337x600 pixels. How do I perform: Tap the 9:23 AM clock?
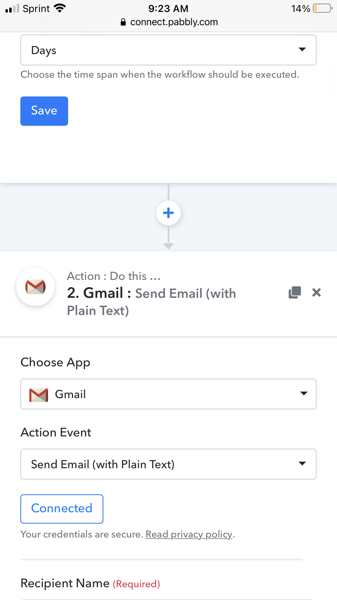(x=168, y=8)
